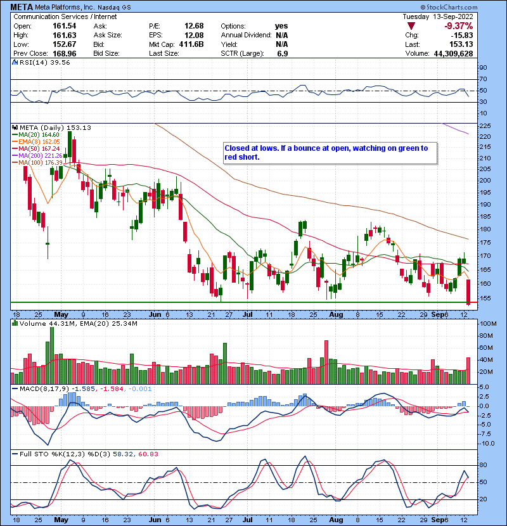Screen dimensions: 507x526
Task: Click the Options yes value
Action: tap(281, 26)
